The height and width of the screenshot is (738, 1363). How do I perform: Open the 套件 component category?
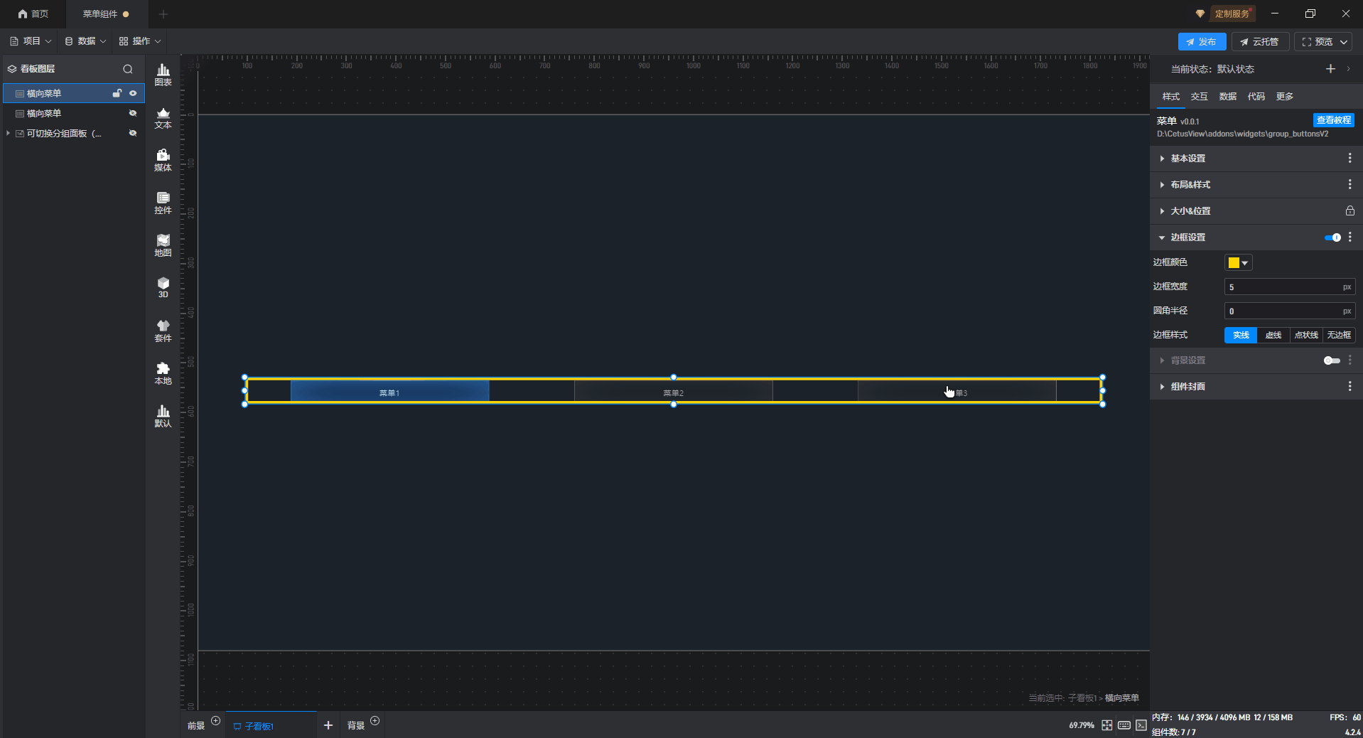(163, 331)
